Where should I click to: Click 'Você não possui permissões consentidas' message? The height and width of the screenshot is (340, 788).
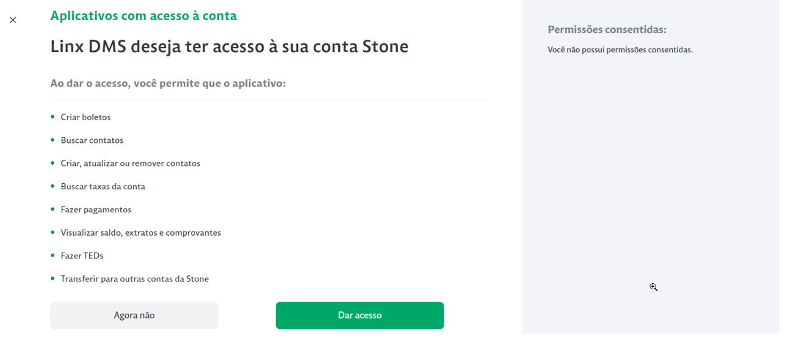tap(620, 50)
